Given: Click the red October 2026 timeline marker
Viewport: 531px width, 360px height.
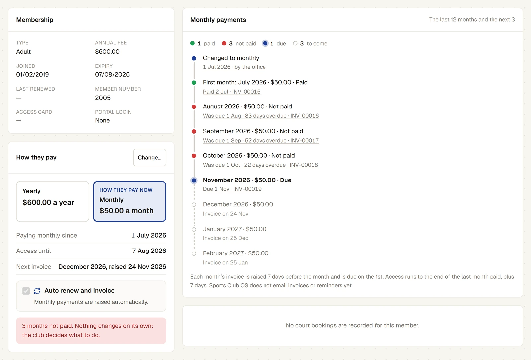Looking at the screenshot, I should coord(194,156).
